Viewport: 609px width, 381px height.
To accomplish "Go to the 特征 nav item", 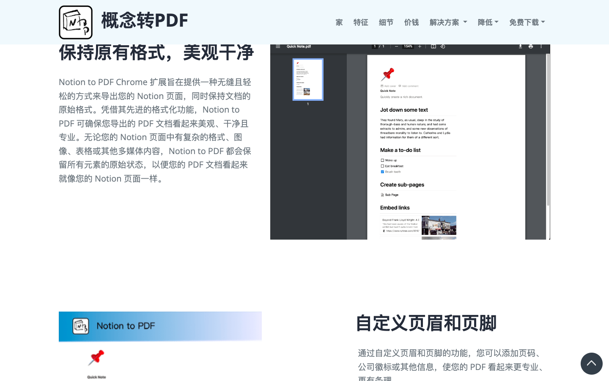I will pyautogui.click(x=361, y=22).
